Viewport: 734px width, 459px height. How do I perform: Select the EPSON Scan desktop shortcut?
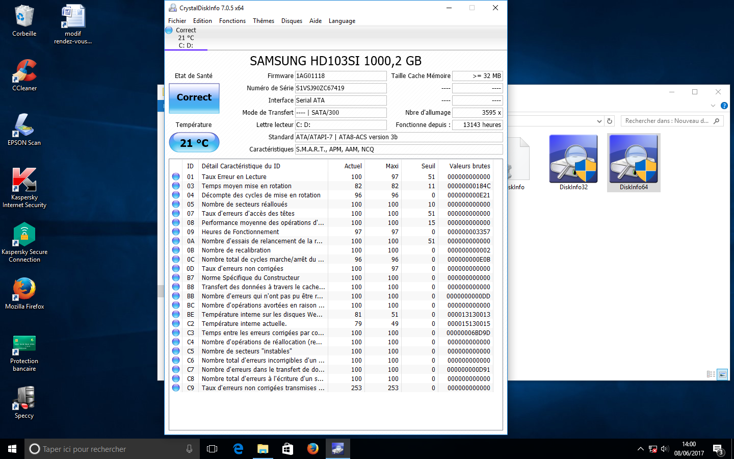[x=24, y=130]
